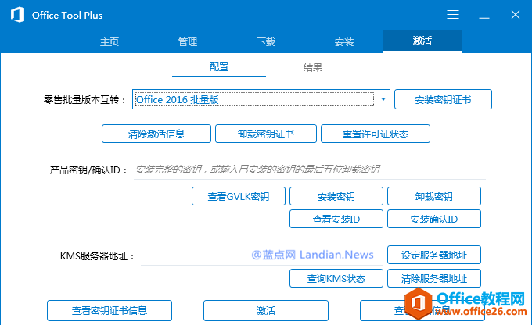Image resolution: width=532 pixels, height=325 pixels.
Task: Click 安装密钥证书 button
Action: tap(443, 99)
